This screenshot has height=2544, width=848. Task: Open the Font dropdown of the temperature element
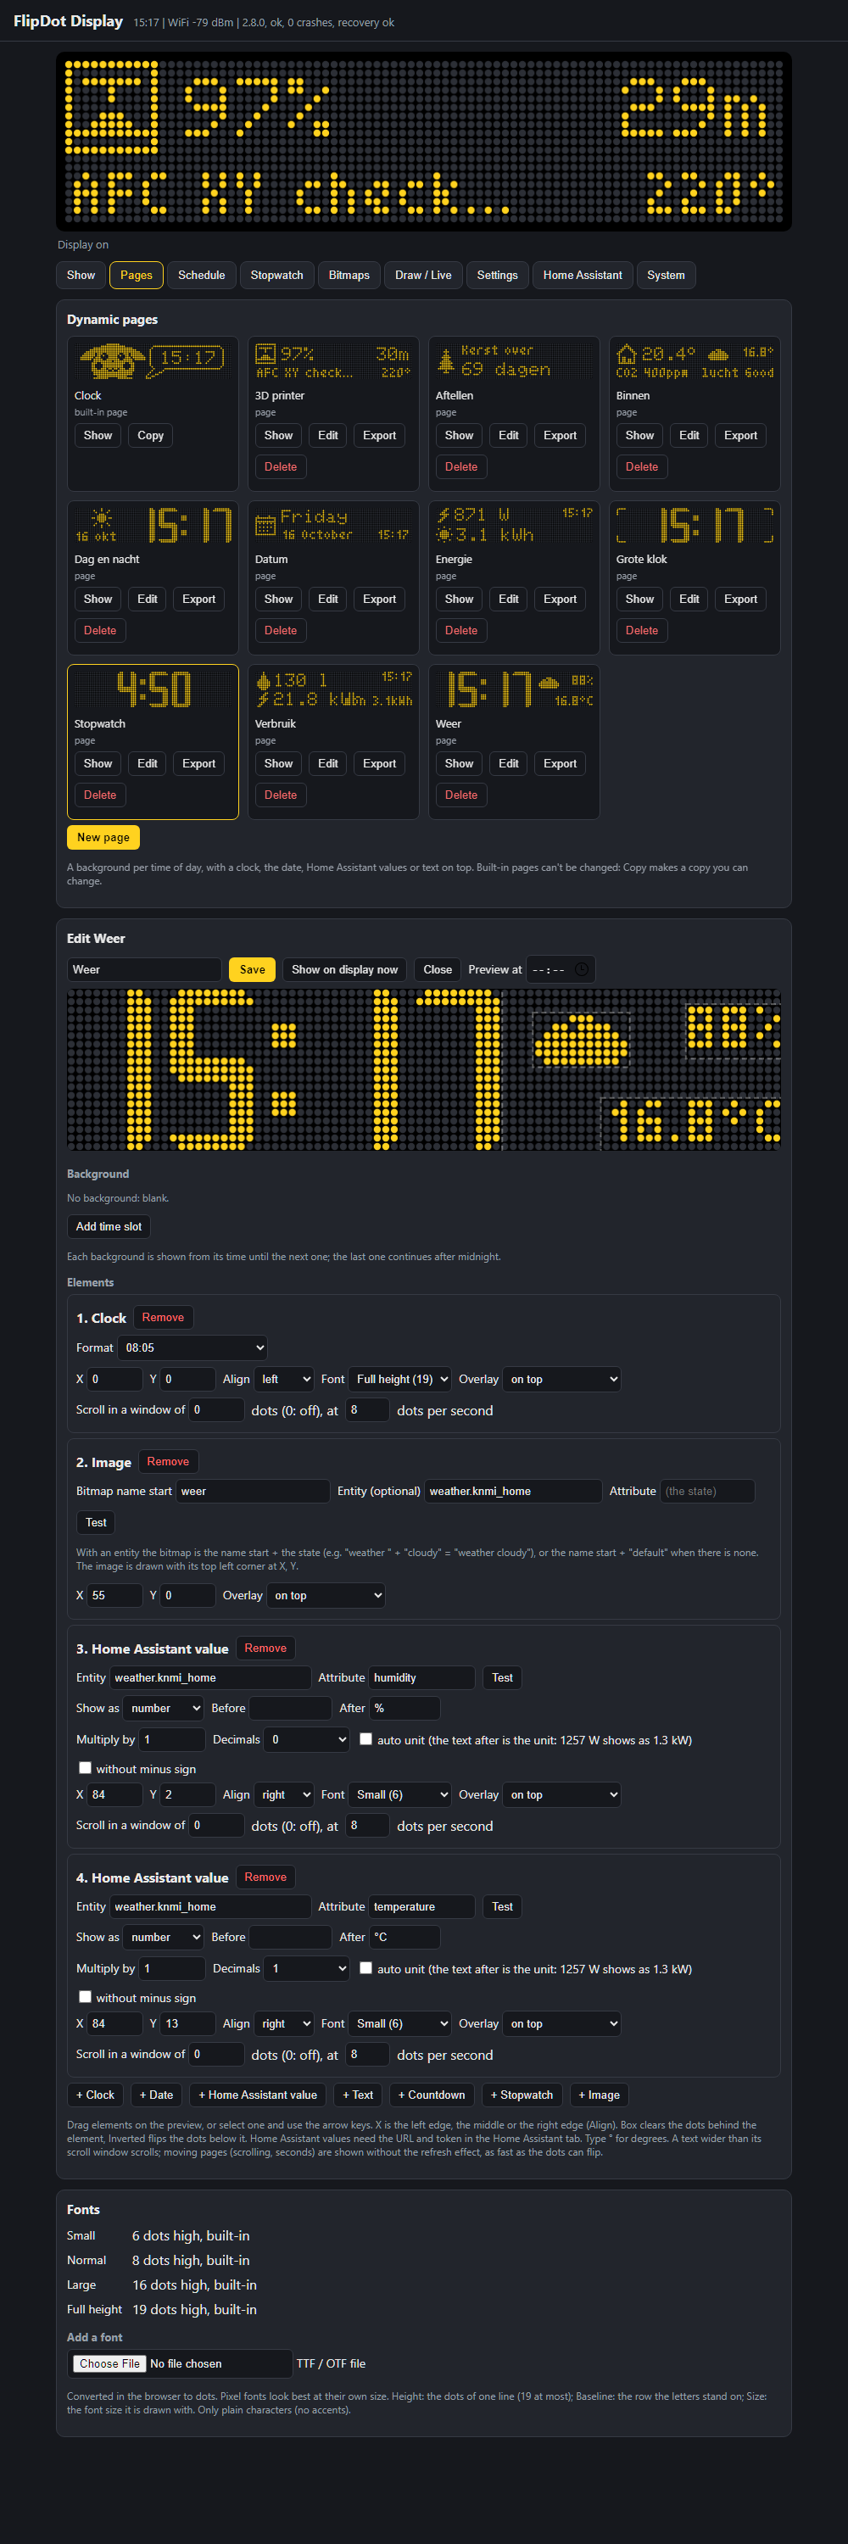[x=399, y=2024]
